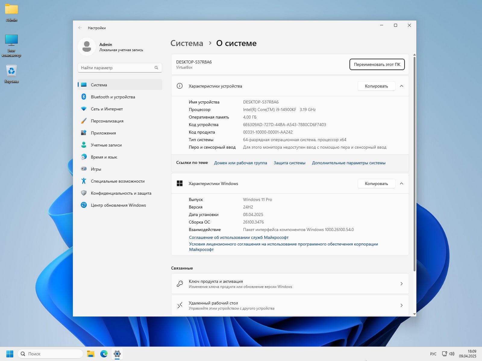The width and height of the screenshot is (482, 361).
Task: Open the Start menu from the taskbar
Action: pyautogui.click(x=10, y=354)
